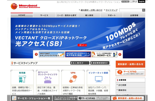Select the MDMサービス carousel thumbnail
Viewport: 155px width, 101px height.
coord(104,54)
